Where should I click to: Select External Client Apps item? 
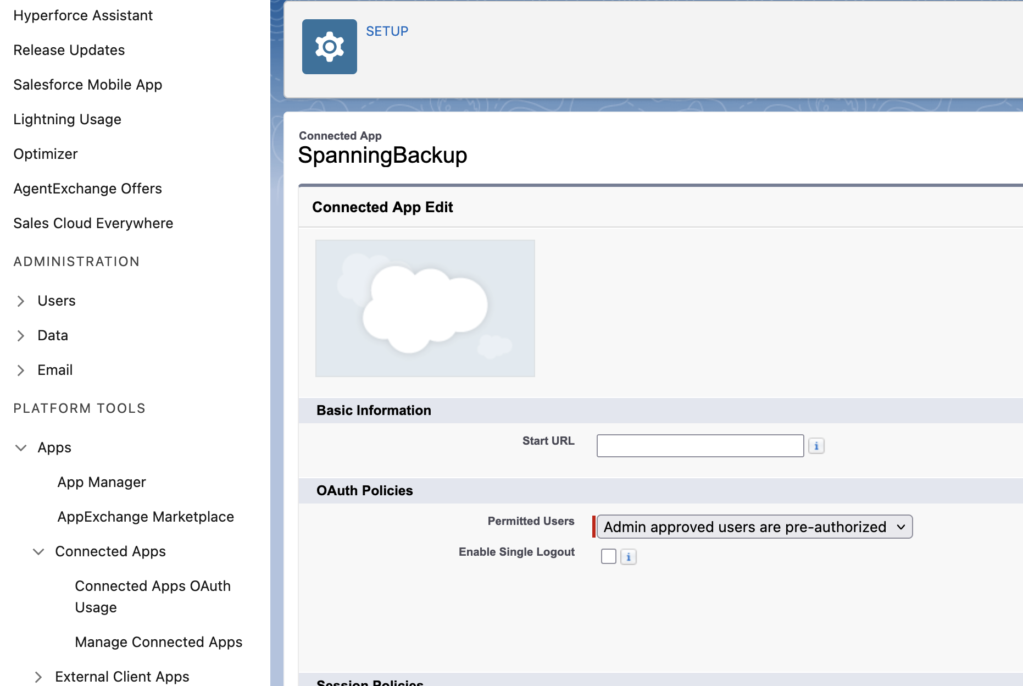pyautogui.click(x=122, y=677)
